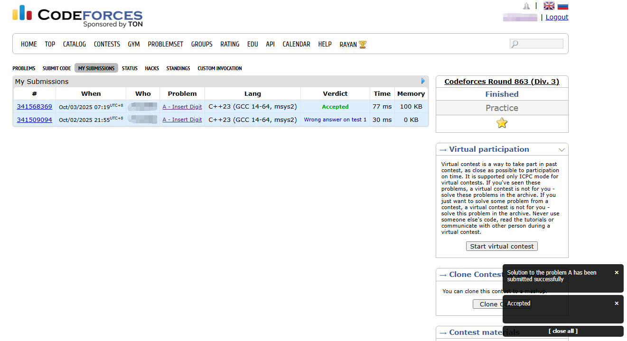Screen dimensions: 627x341
Task: Open the CONTESTS menu item
Action: pos(107,44)
